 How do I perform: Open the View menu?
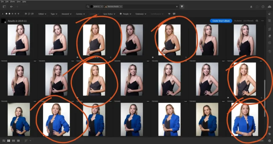[x=19, y=1]
